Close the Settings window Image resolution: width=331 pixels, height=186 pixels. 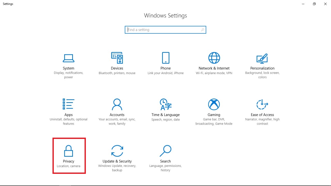click(325, 4)
